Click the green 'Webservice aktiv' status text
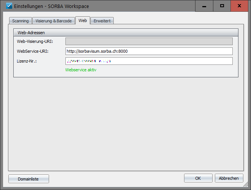The height and width of the screenshot is (190, 251). pyautogui.click(x=81, y=70)
